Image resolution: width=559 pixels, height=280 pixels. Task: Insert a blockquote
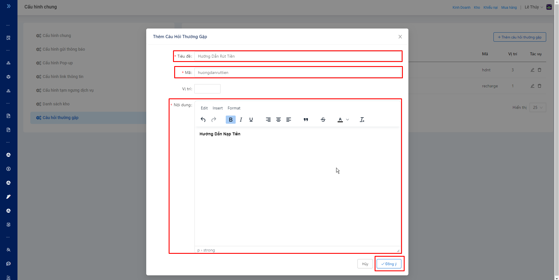tap(306, 120)
